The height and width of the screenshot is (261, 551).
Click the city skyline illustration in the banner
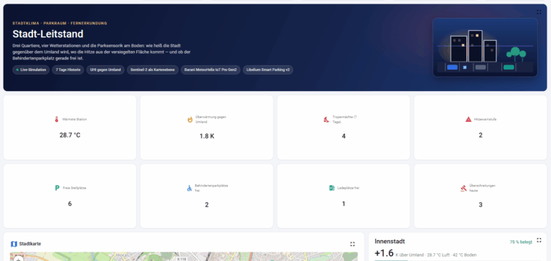click(485, 47)
